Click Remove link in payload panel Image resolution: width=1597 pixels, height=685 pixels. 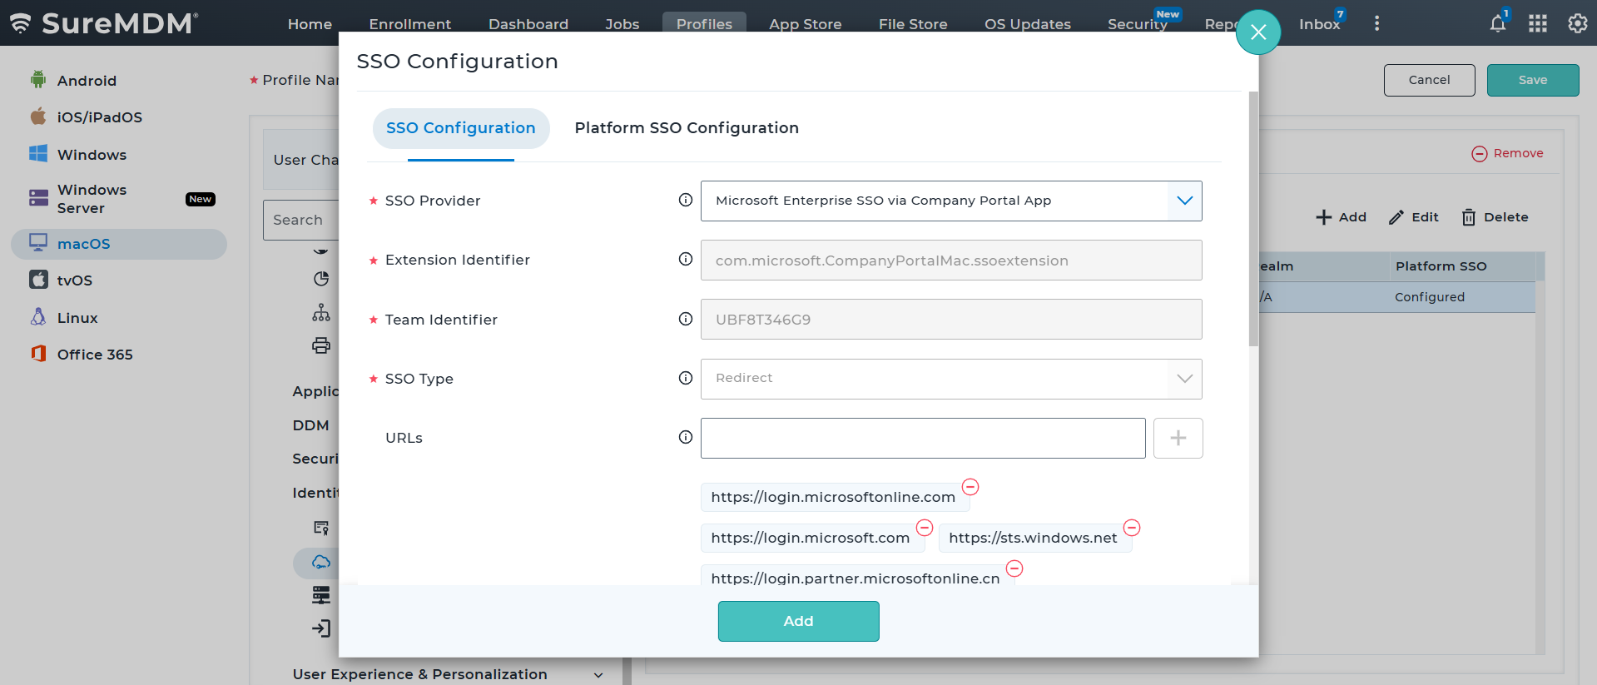click(x=1507, y=153)
